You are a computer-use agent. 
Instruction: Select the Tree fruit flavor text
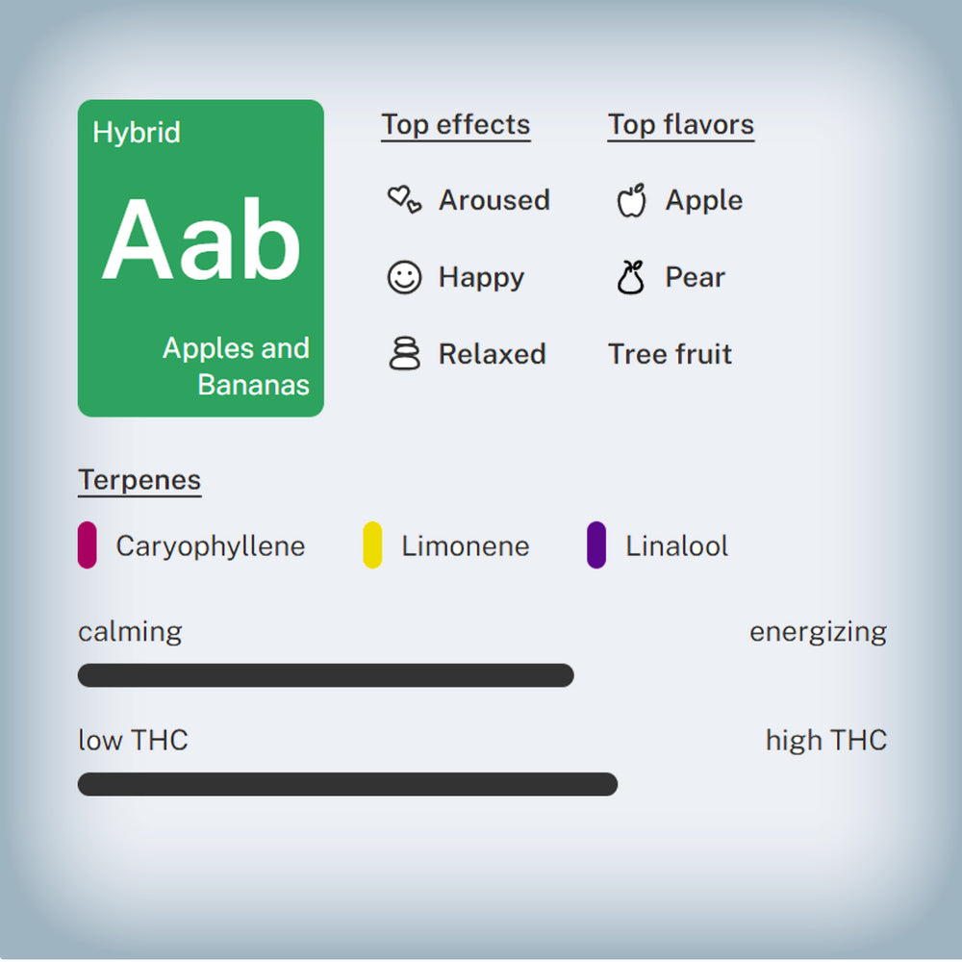pyautogui.click(x=670, y=354)
